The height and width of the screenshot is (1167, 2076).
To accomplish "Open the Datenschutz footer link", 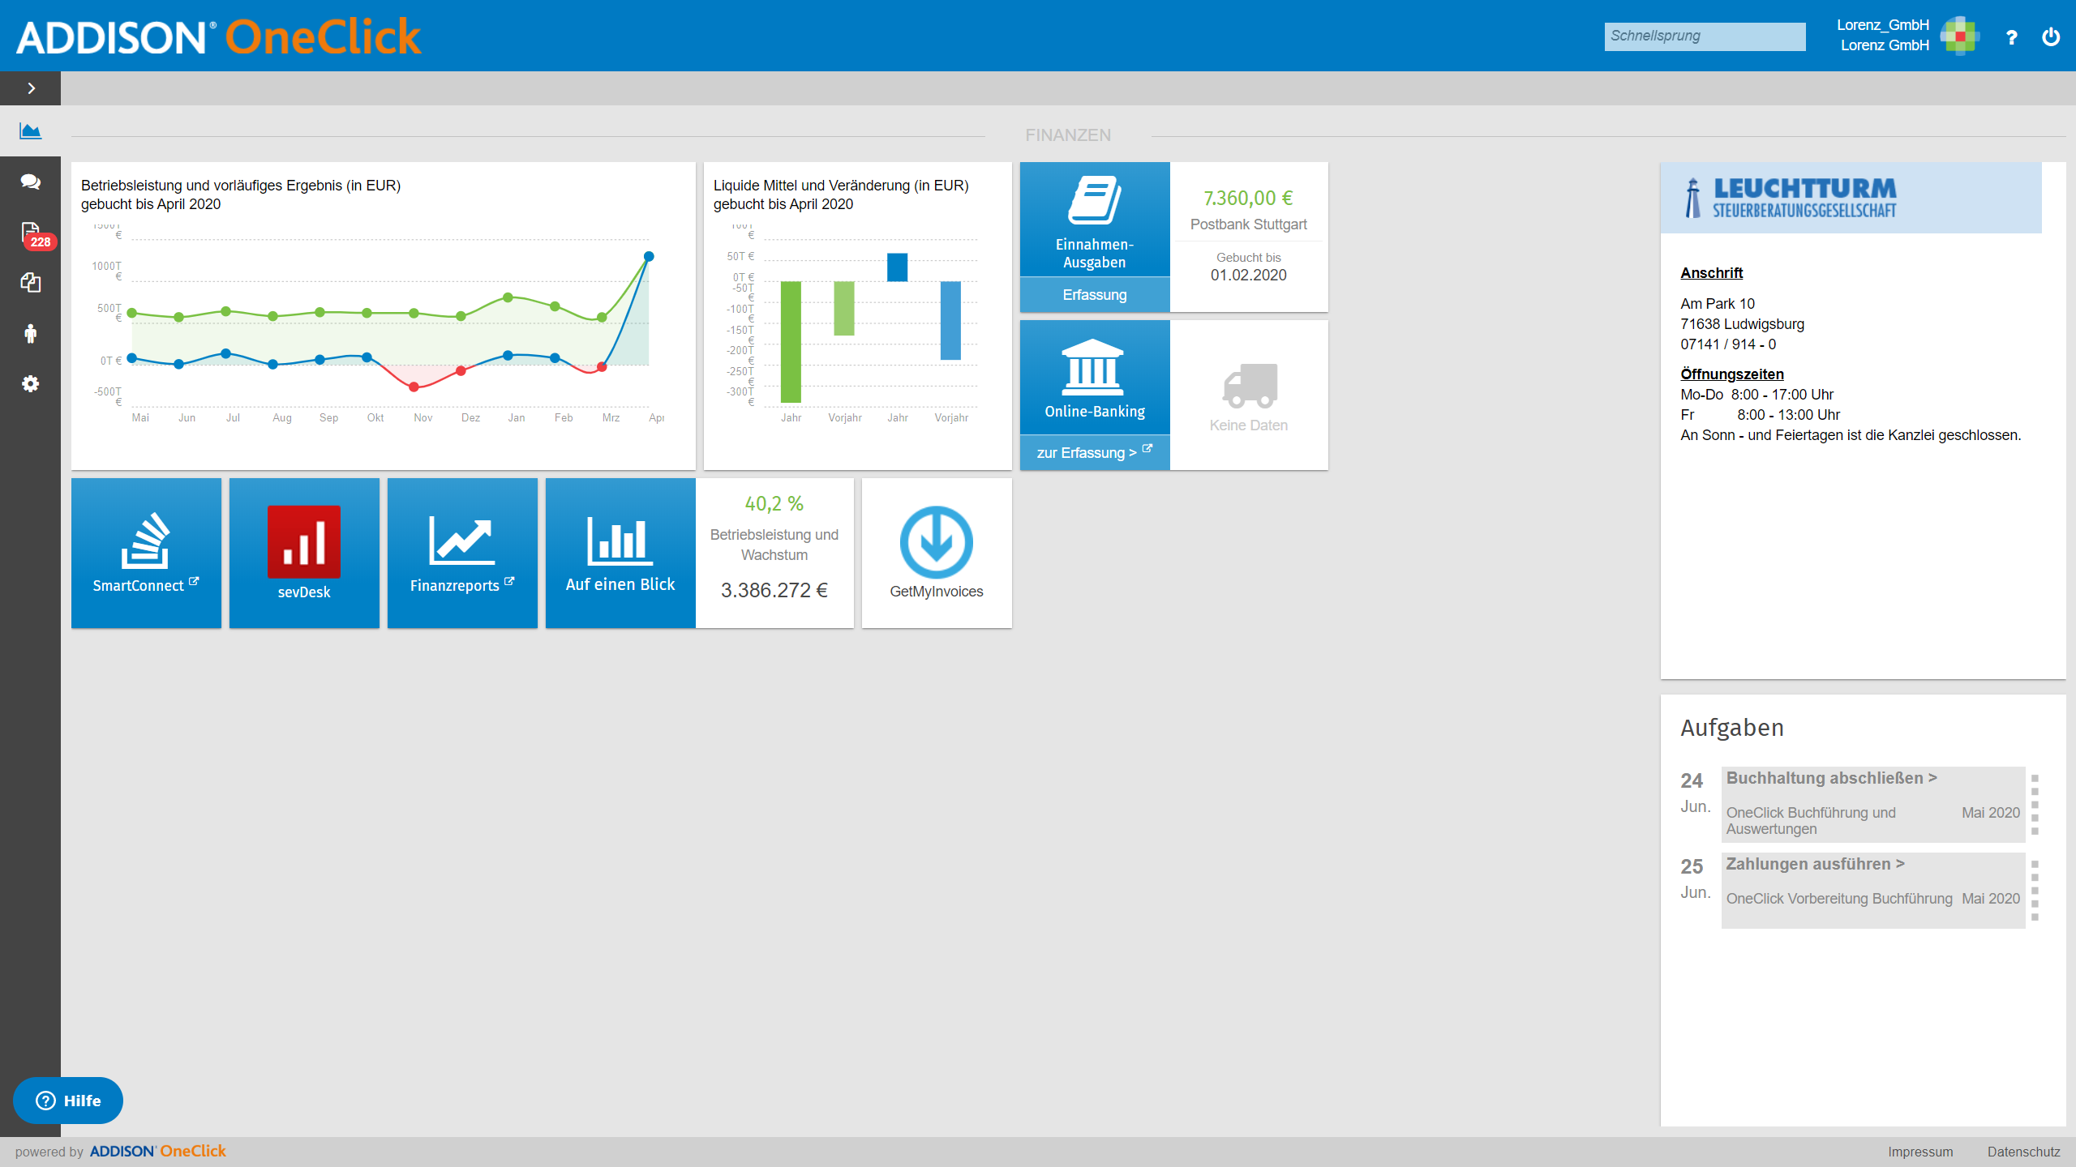I will point(2023,1152).
